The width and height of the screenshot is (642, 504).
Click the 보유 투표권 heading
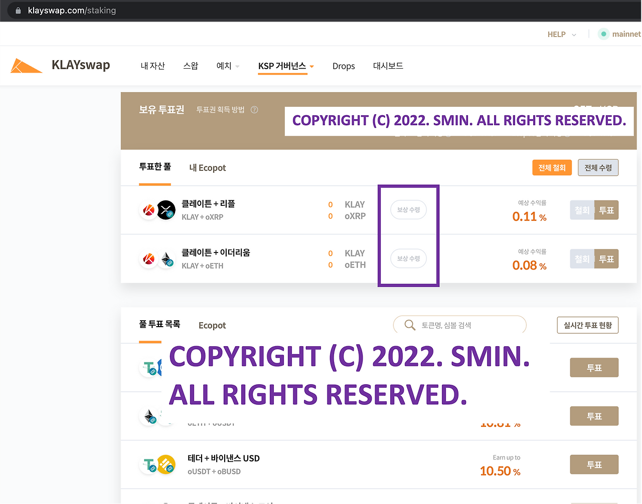coord(162,110)
